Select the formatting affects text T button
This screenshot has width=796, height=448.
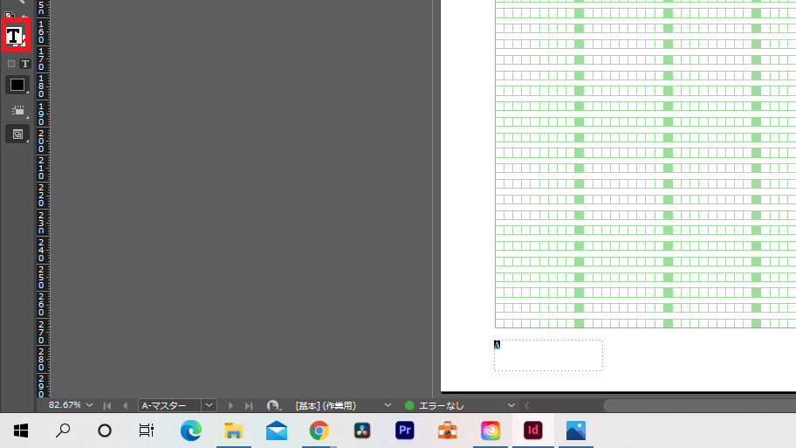coord(24,64)
